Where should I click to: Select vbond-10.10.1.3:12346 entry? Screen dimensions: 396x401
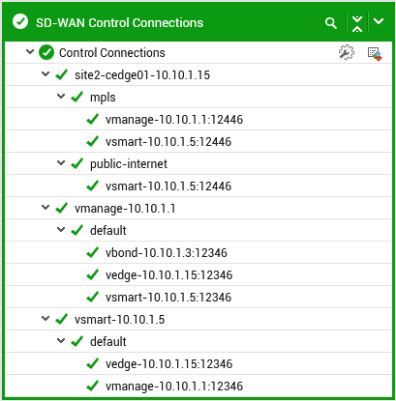point(167,253)
